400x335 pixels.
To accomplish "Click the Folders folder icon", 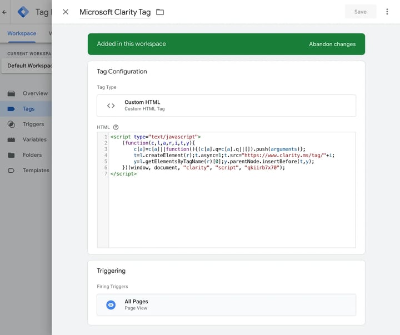I will pos(11,155).
